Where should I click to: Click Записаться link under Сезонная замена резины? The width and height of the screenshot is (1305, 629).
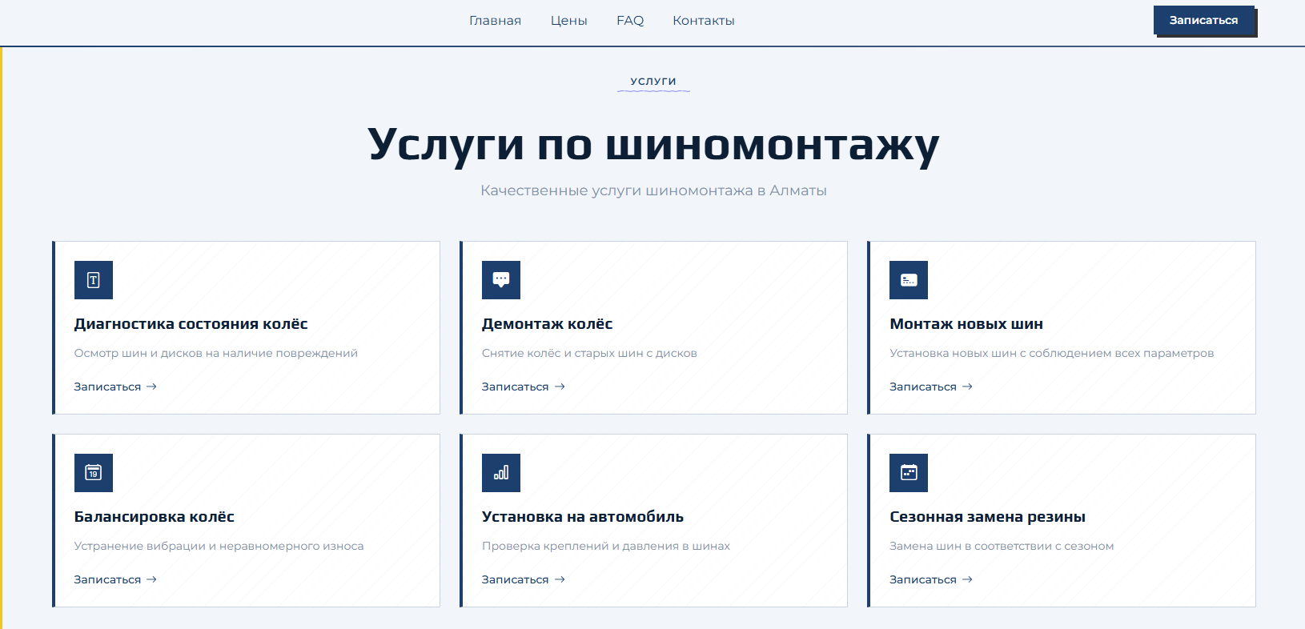(x=930, y=579)
